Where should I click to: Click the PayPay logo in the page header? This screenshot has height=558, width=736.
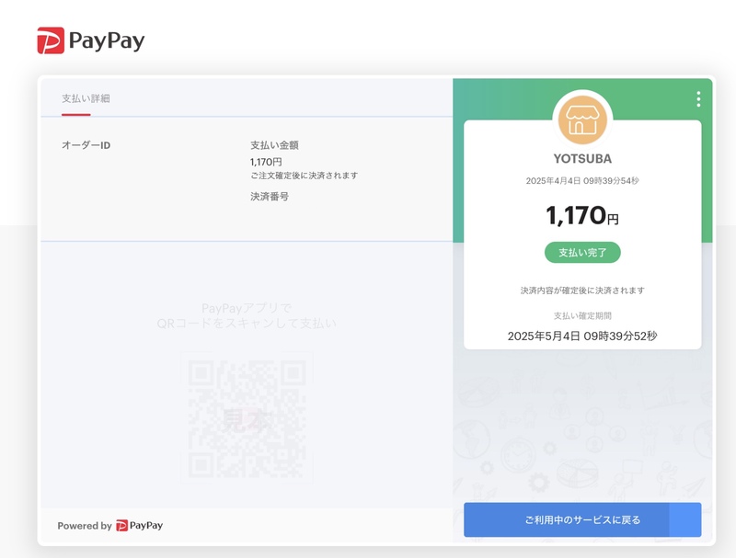pos(91,40)
